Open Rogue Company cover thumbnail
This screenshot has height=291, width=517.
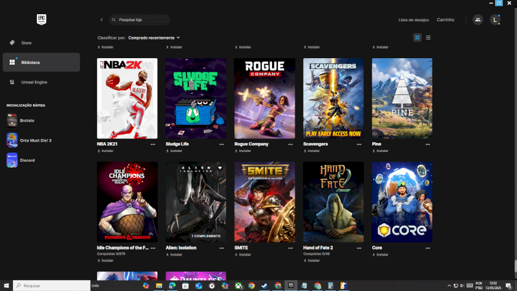265,98
